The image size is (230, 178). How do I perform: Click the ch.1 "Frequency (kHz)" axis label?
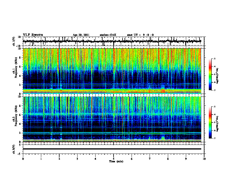tap(16, 68)
